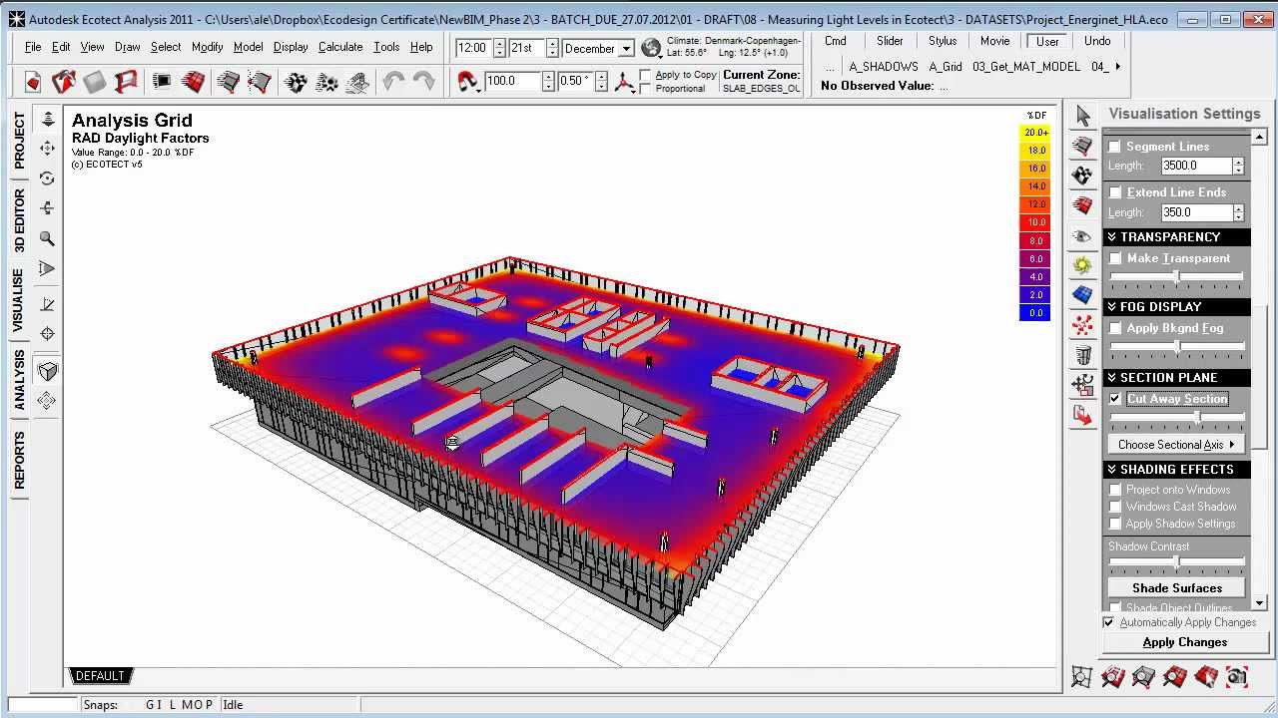
Task: Click the red export document panel icon
Action: pyautogui.click(x=1082, y=414)
